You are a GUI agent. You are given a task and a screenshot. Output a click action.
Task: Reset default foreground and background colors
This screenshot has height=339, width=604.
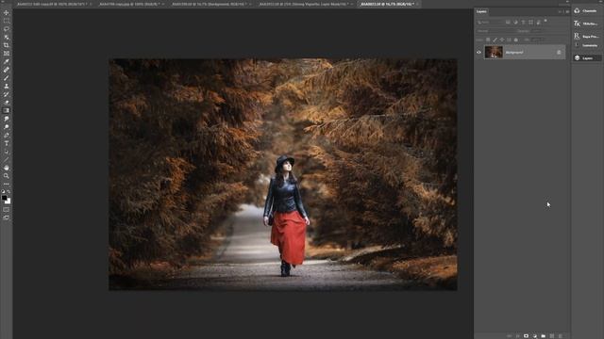coord(3,191)
